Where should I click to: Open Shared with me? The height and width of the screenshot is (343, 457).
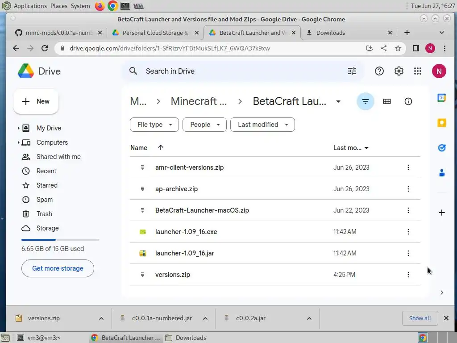pos(58,157)
